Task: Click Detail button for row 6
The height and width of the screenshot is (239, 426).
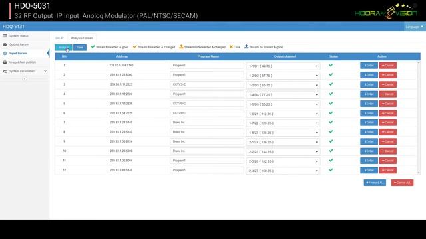Action: (369, 113)
